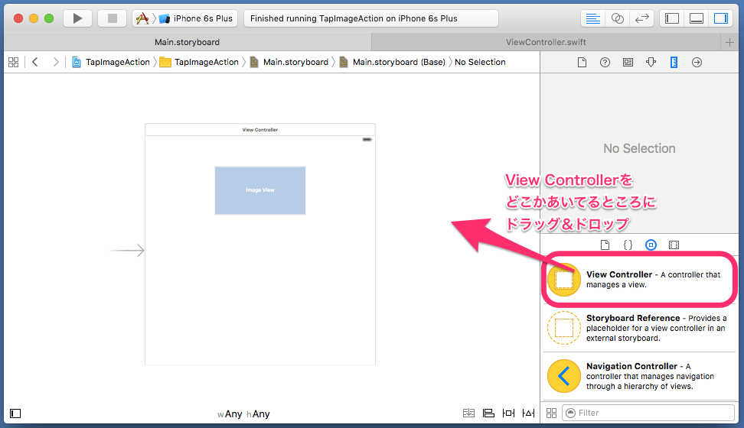Open the Align constraints menu

click(488, 413)
